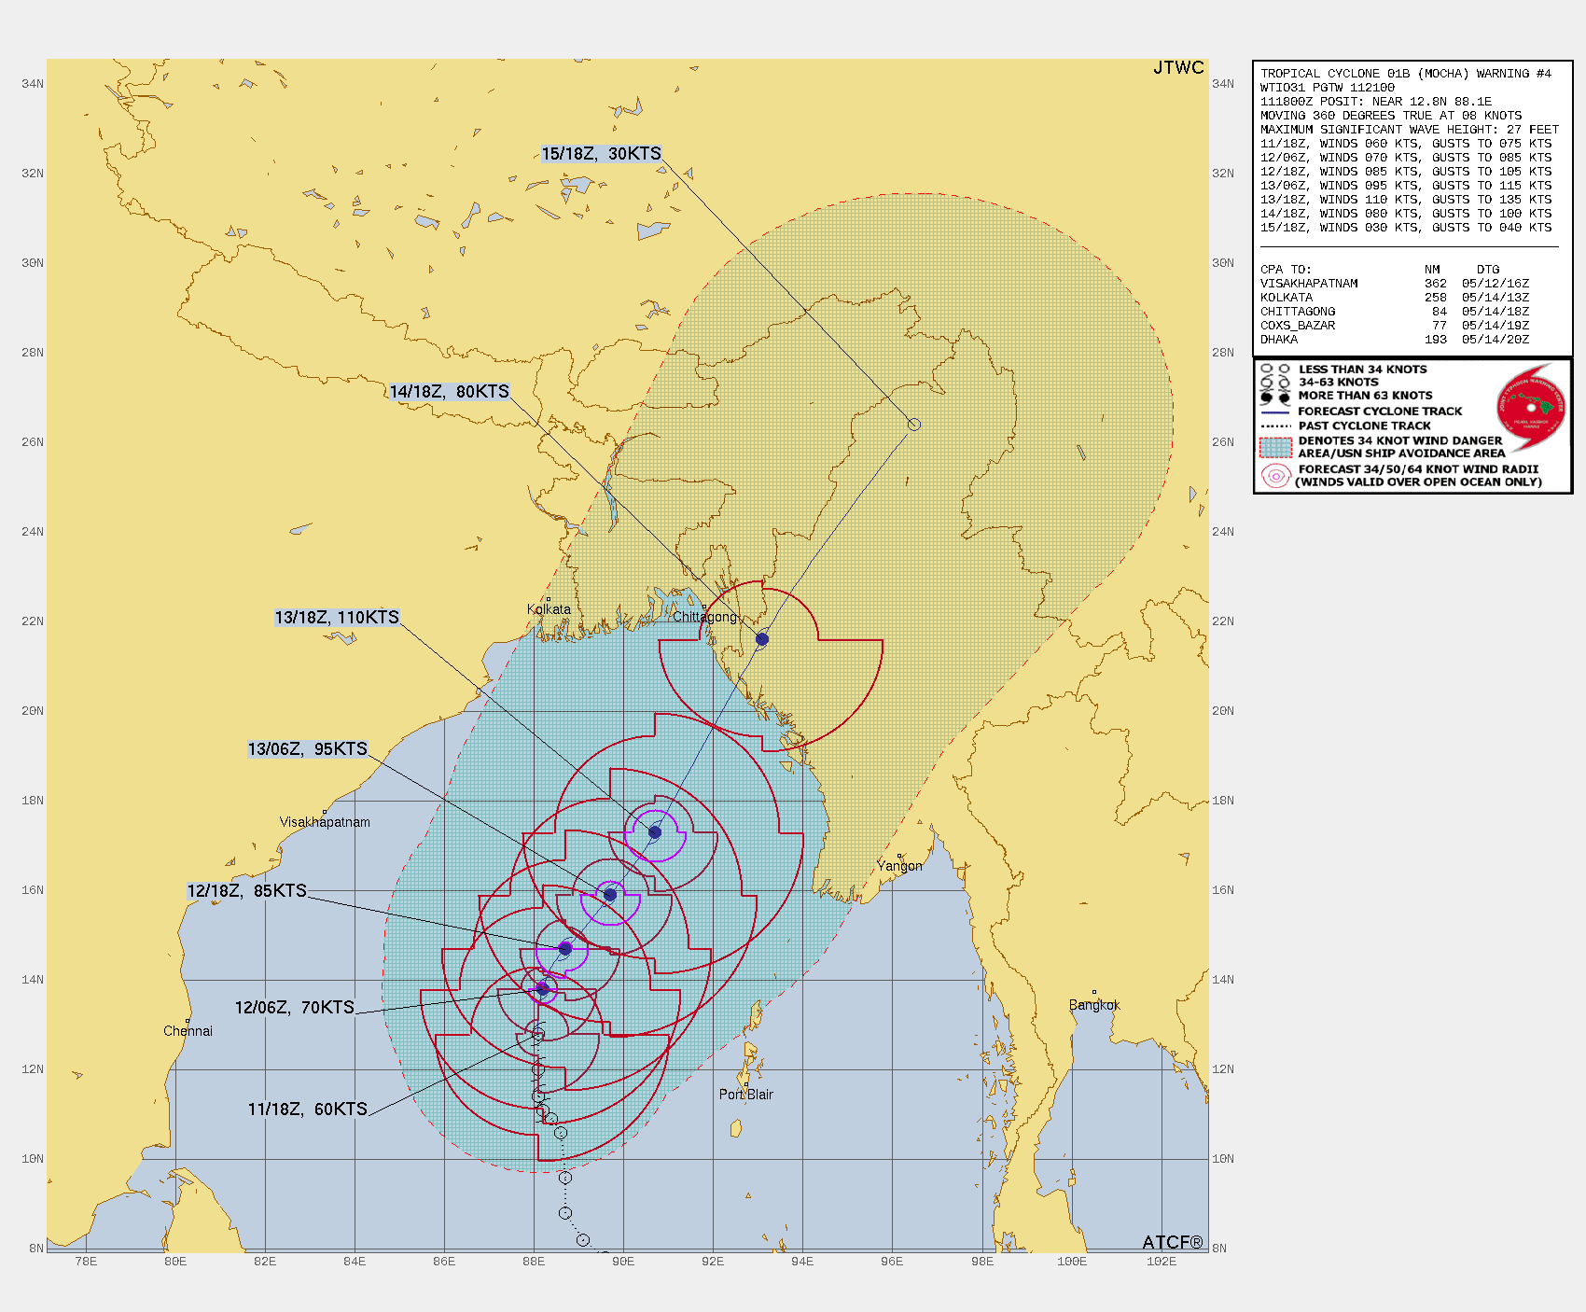Click the CHITTAGONG row in CPA table
This screenshot has width=1586, height=1312.
pos(1395,312)
